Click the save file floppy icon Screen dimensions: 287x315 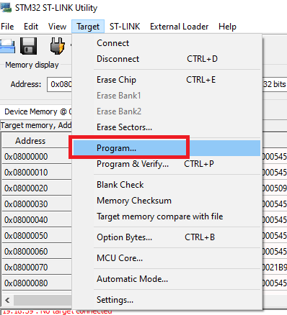(x=28, y=46)
